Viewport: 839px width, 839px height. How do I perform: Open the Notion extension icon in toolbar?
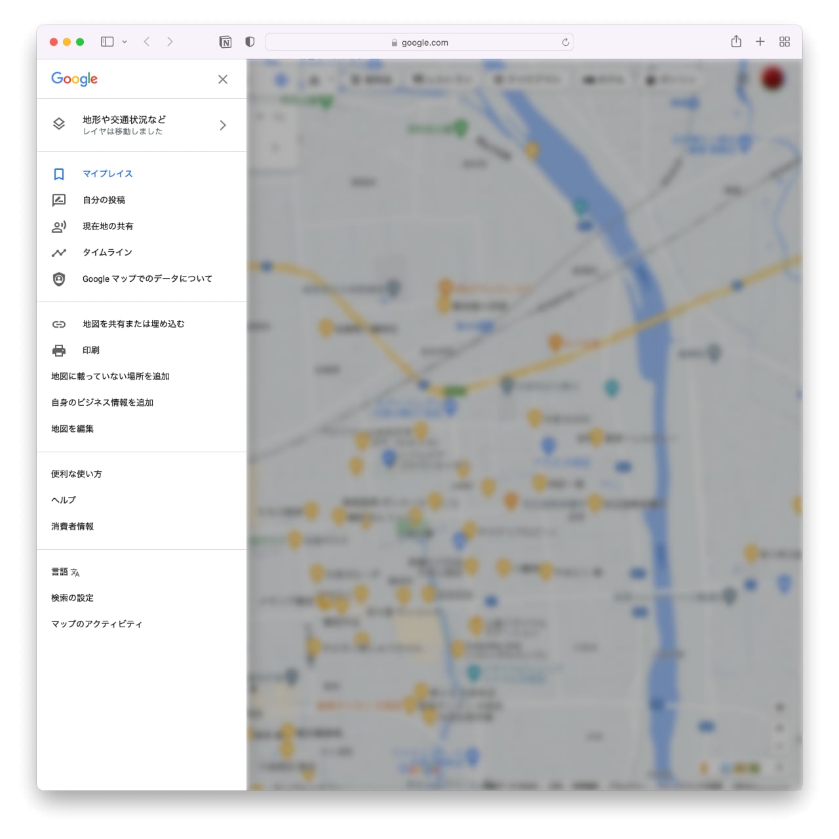[225, 42]
